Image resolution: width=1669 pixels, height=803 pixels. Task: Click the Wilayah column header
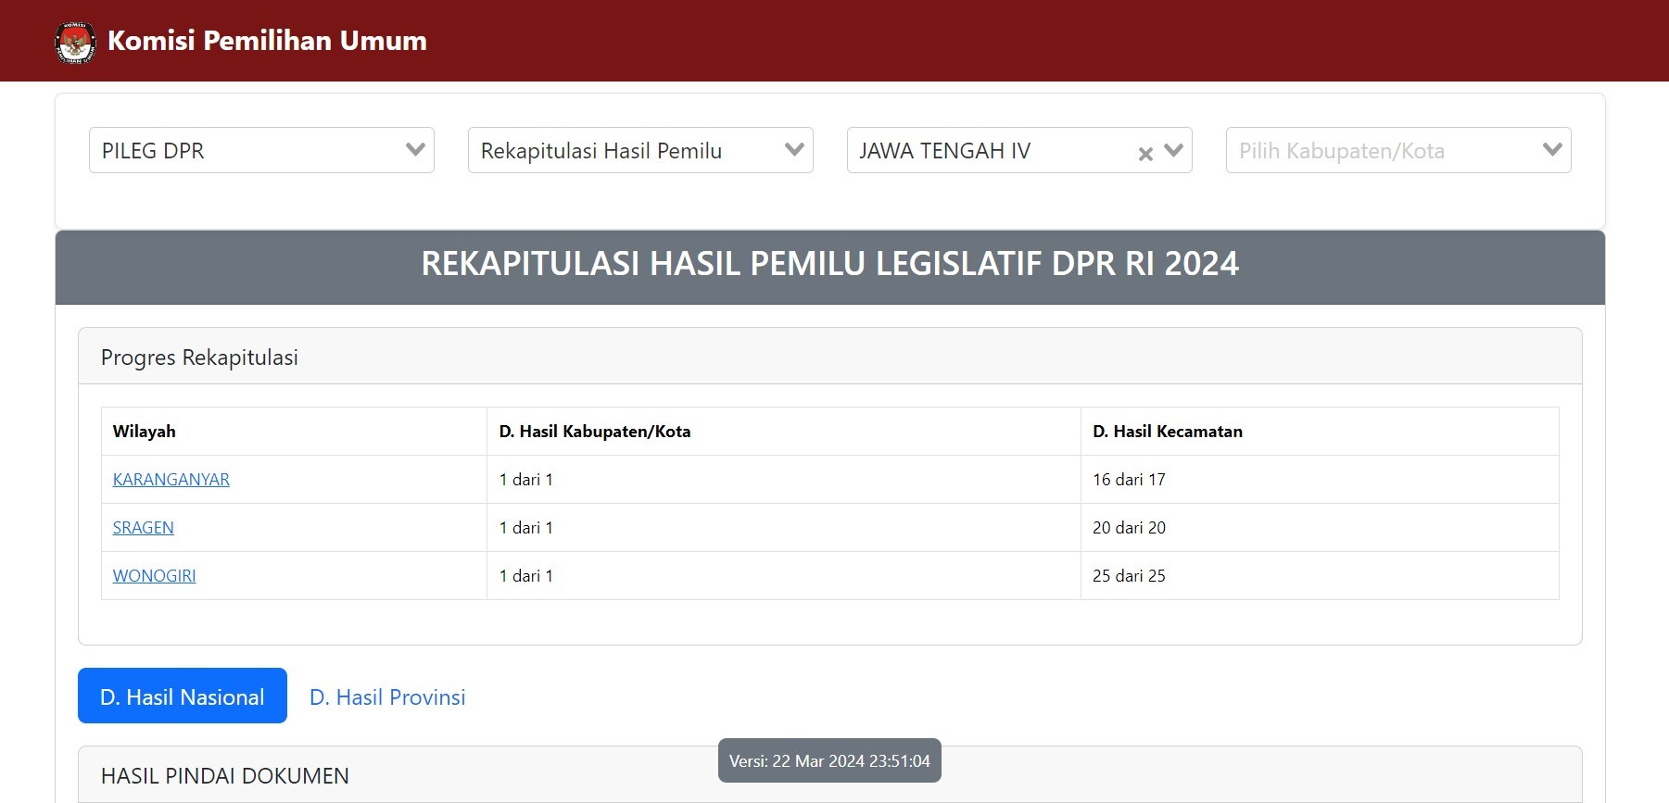[x=145, y=432]
